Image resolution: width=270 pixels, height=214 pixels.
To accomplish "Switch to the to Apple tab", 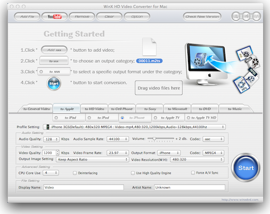I will point(67,109).
